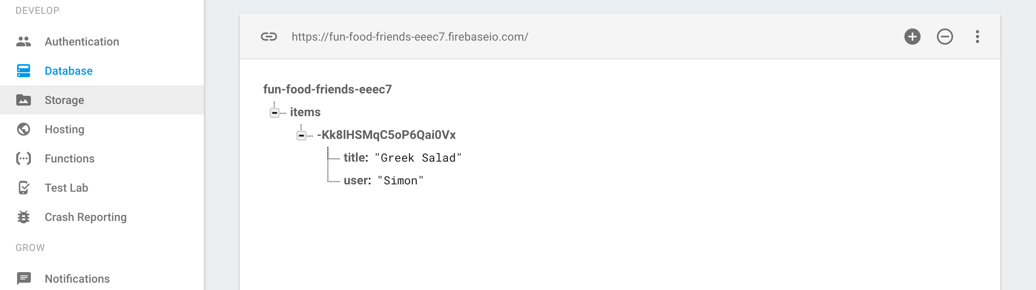Screen dimensions: 1036x290
Task: Select the fun-food-friends-eeec7 root node
Action: [x=327, y=89]
